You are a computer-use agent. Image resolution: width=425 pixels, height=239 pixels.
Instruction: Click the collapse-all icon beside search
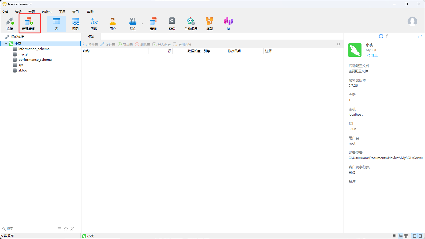pos(72,229)
